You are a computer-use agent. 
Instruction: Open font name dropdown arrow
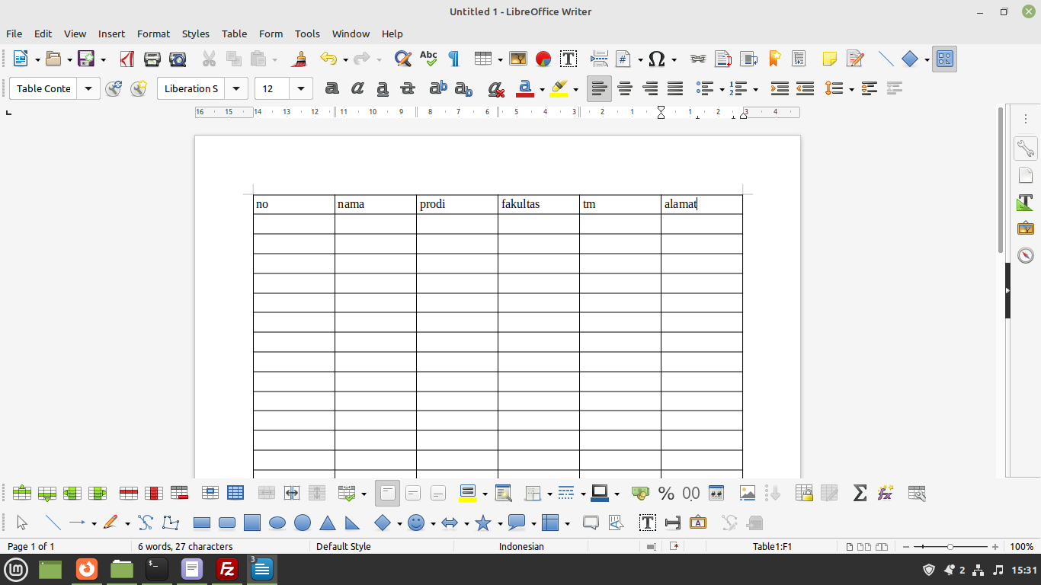[237, 88]
